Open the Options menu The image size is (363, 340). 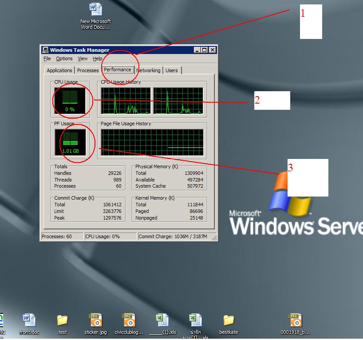click(64, 58)
